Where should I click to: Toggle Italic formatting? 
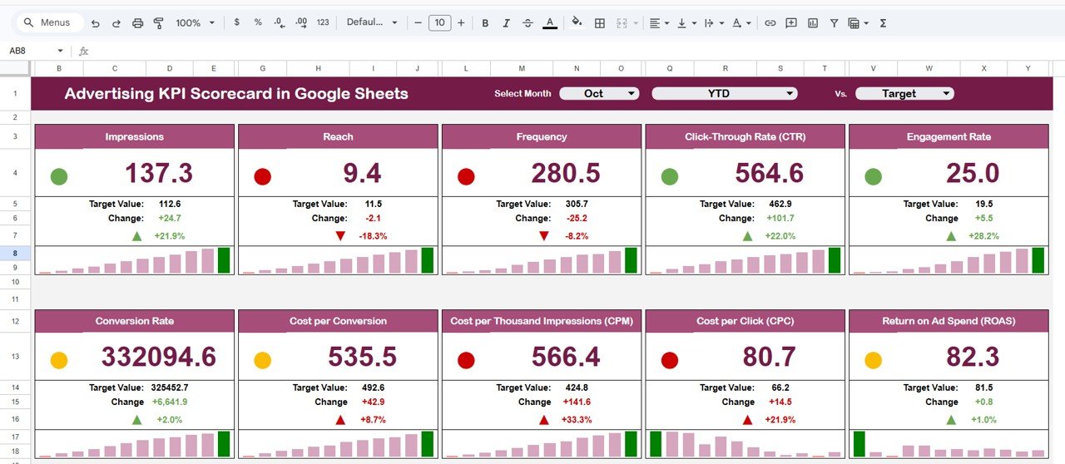(x=507, y=23)
